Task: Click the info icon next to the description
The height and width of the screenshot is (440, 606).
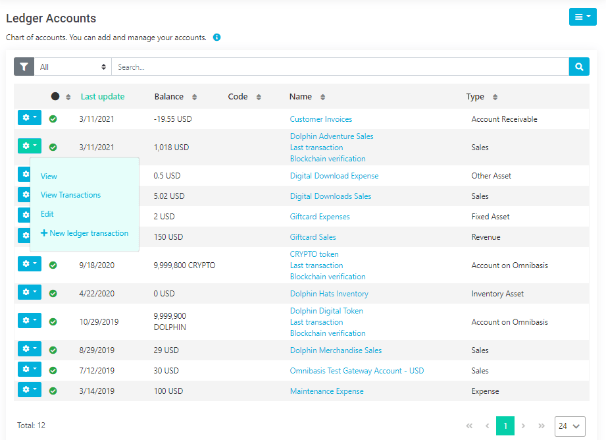Action: [x=216, y=38]
